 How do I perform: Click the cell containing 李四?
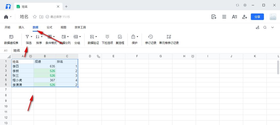(x=23, y=66)
